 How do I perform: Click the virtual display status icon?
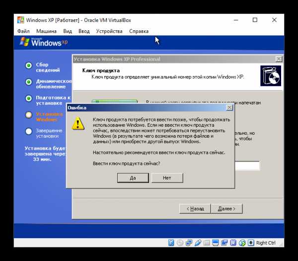pos(216,243)
